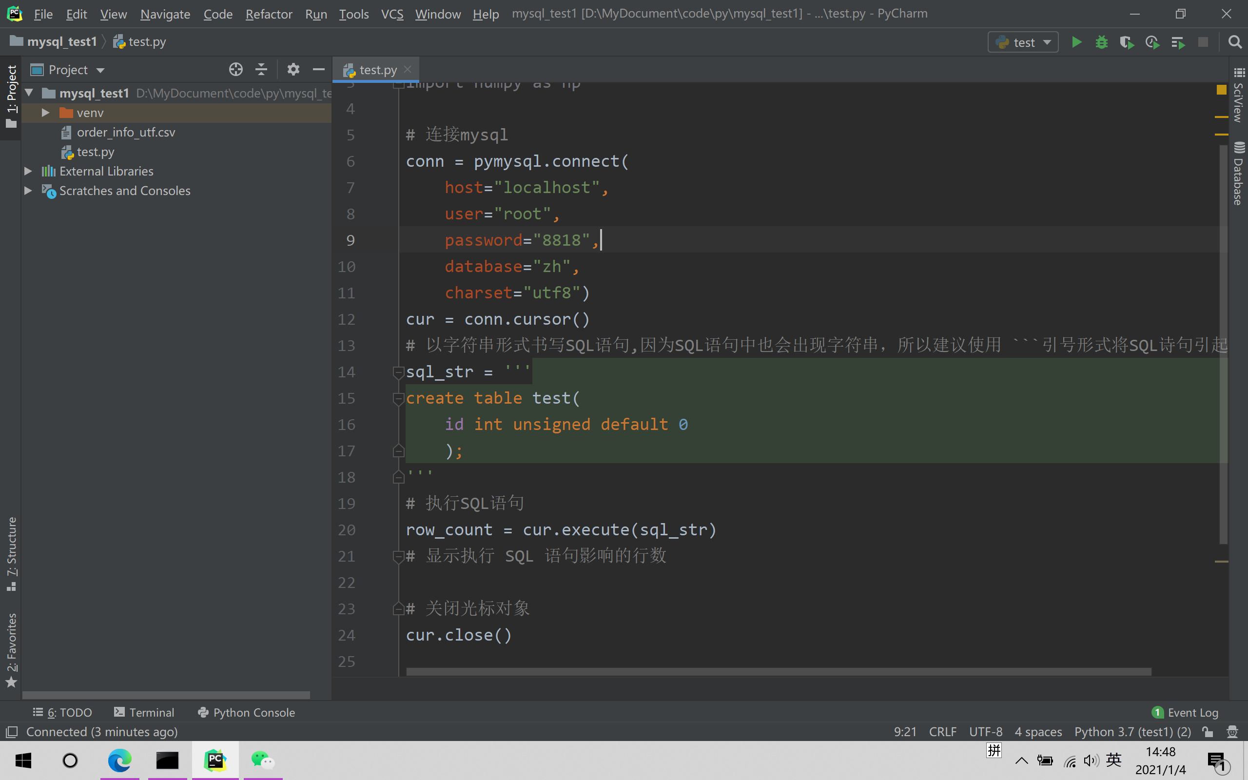
Task: Switch to Microsoft Edge on taskbar
Action: (x=119, y=760)
